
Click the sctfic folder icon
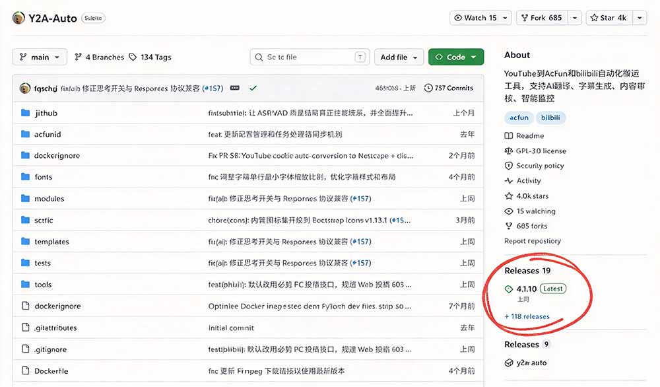(x=25, y=220)
